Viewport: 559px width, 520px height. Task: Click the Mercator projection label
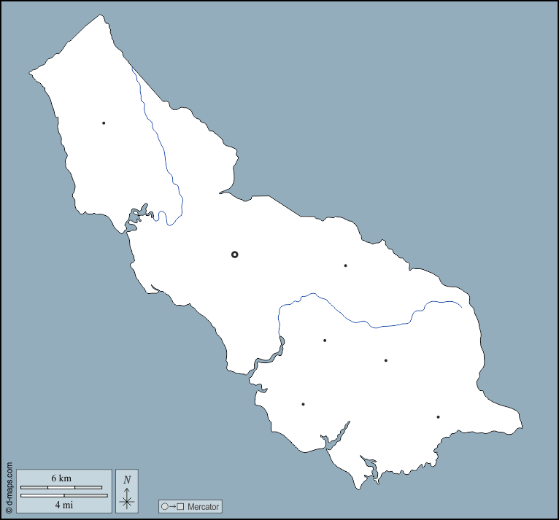(202, 506)
